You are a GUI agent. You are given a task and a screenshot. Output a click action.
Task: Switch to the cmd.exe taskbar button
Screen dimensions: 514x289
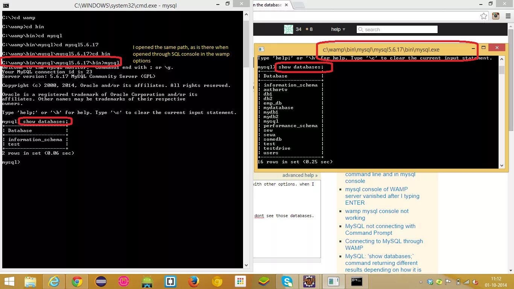click(x=356, y=281)
